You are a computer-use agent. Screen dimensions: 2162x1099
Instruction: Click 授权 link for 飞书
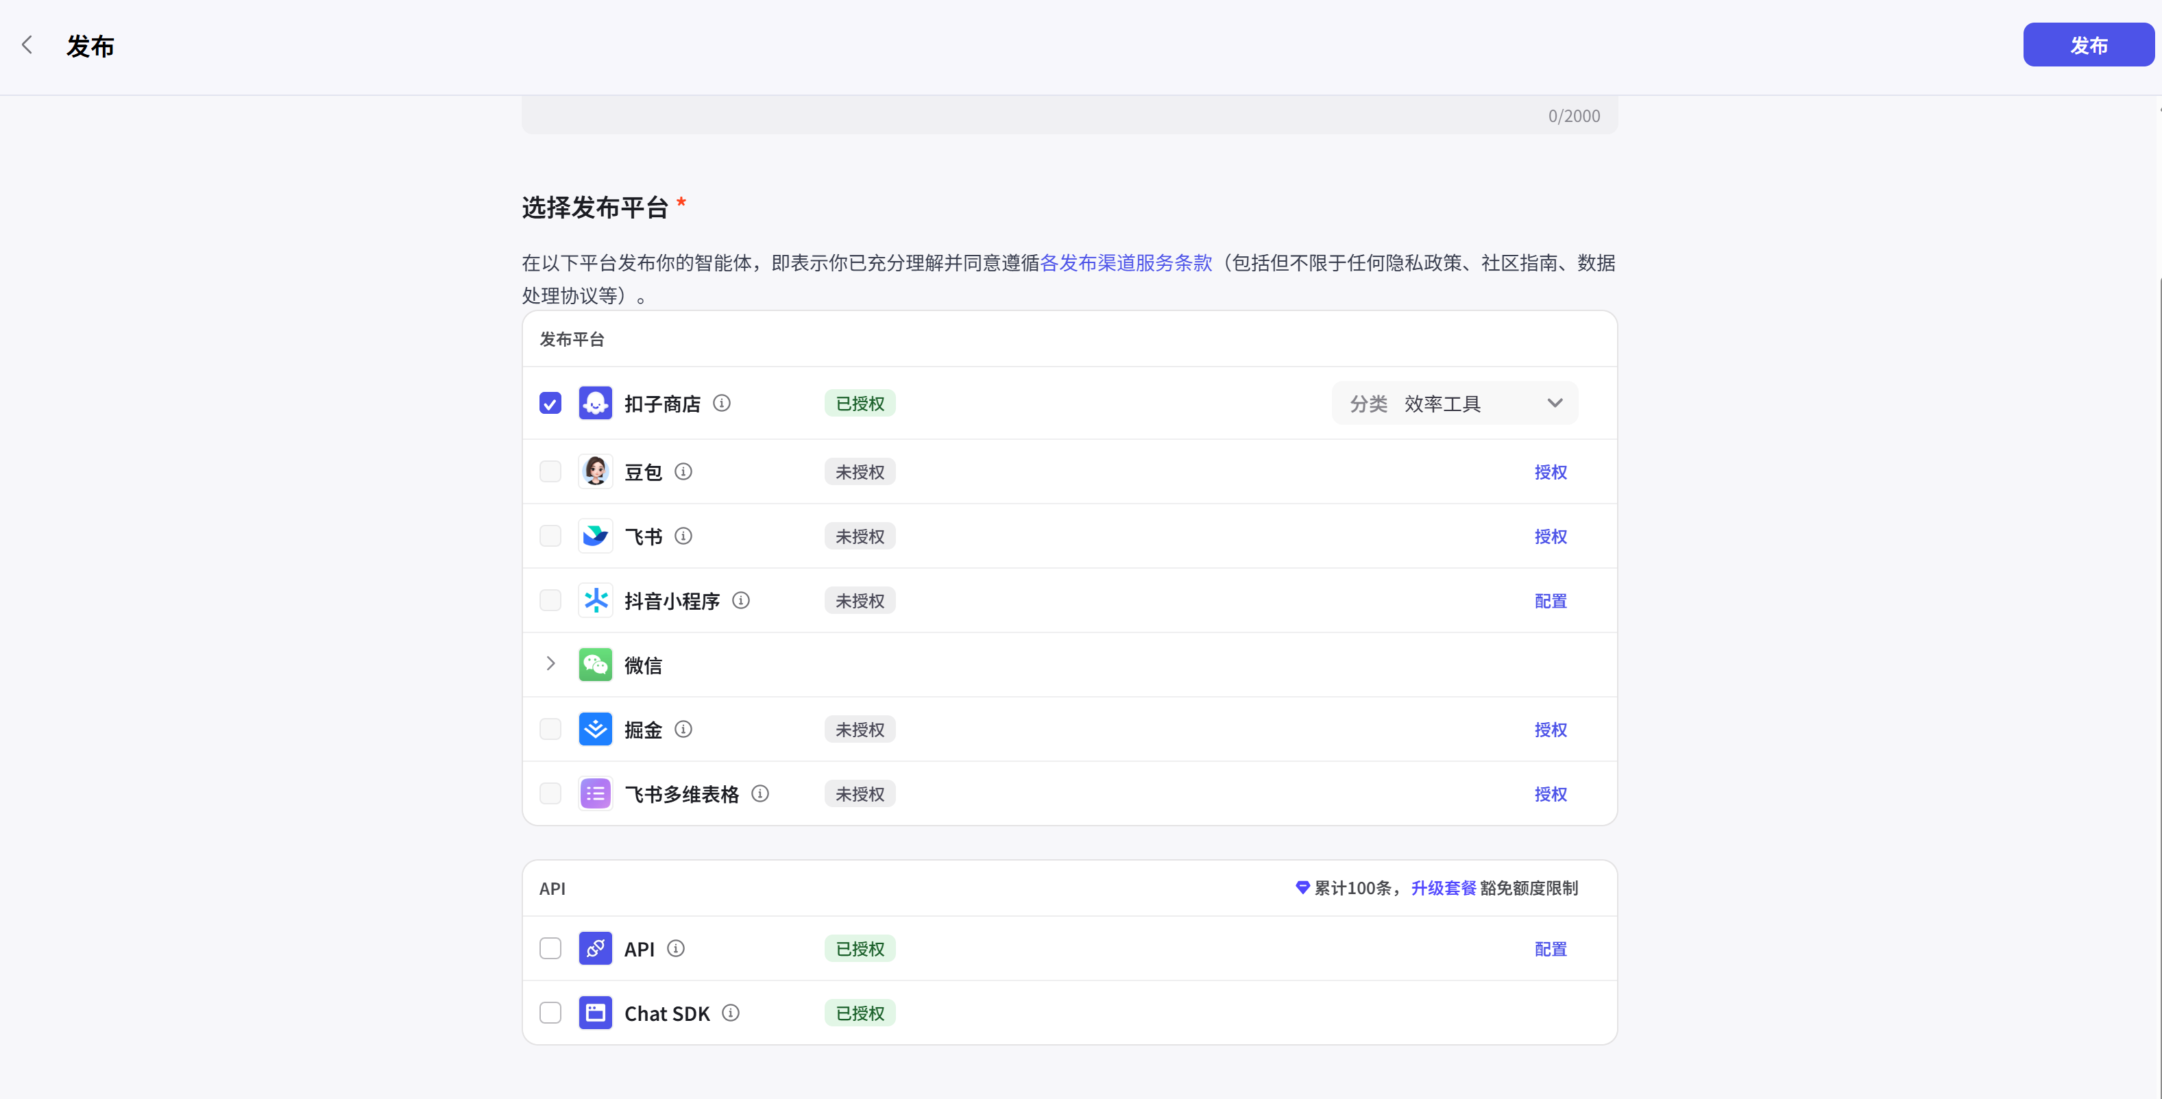[1550, 537]
